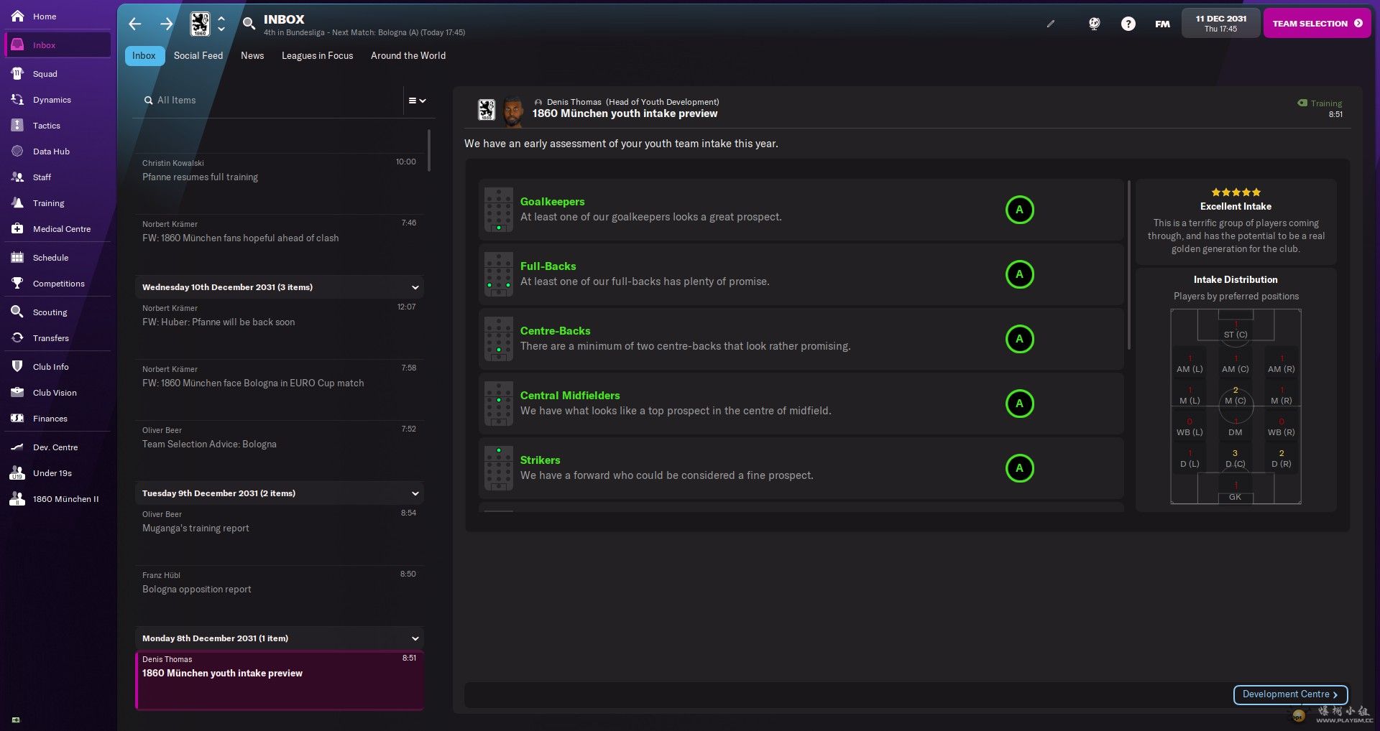Open the Tactics board icon

tap(18, 125)
